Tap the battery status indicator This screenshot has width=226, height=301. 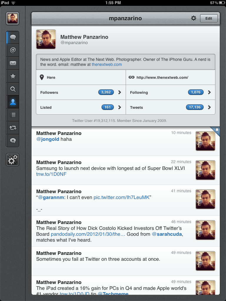(222, 3)
